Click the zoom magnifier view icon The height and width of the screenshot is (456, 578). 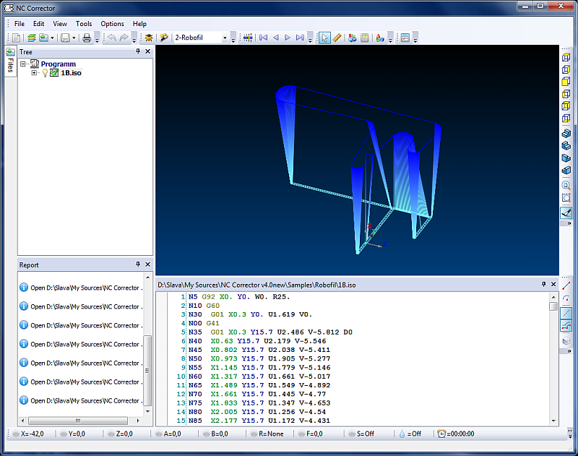pyautogui.click(x=566, y=184)
